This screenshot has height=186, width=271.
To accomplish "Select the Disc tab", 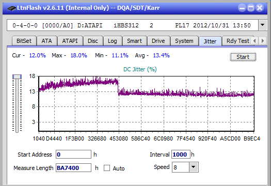I will point(93,41).
